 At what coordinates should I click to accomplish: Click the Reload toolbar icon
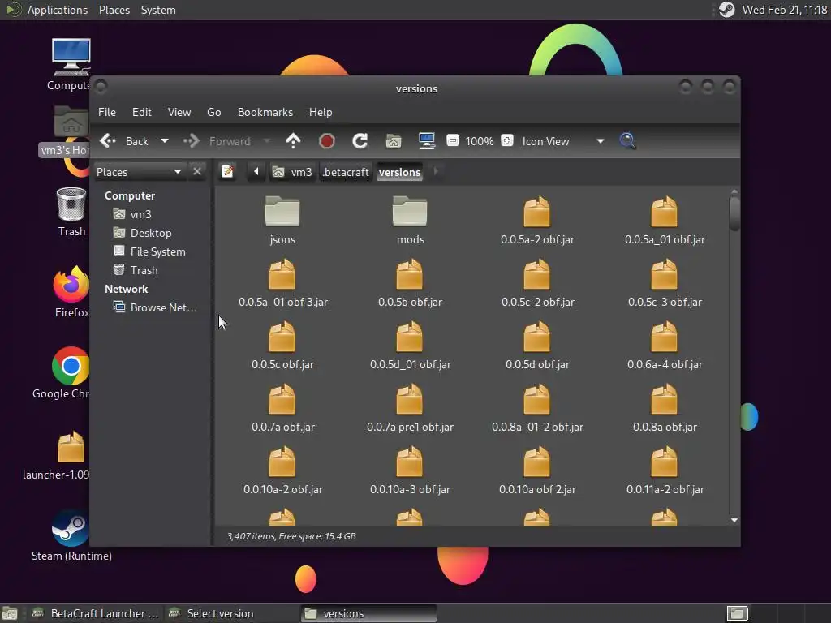click(x=360, y=141)
